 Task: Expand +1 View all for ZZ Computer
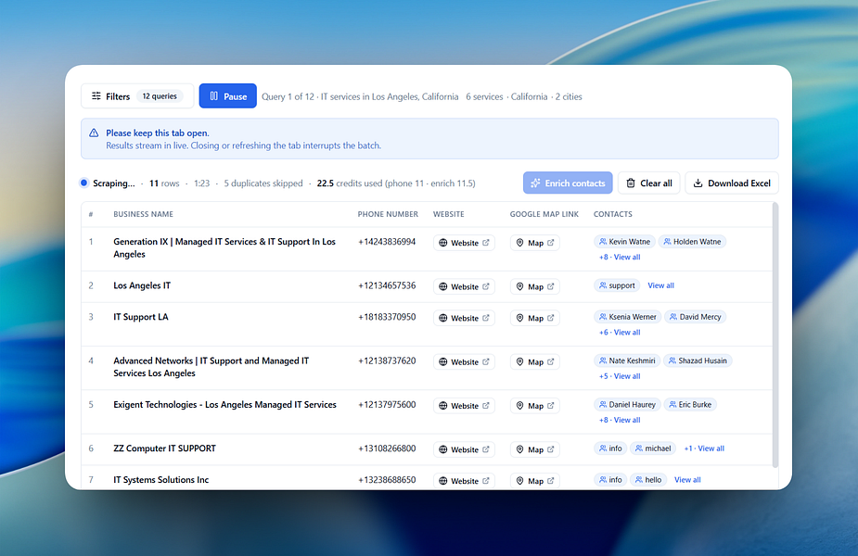click(x=704, y=449)
